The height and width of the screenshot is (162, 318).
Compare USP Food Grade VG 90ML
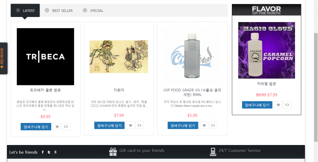(213, 125)
